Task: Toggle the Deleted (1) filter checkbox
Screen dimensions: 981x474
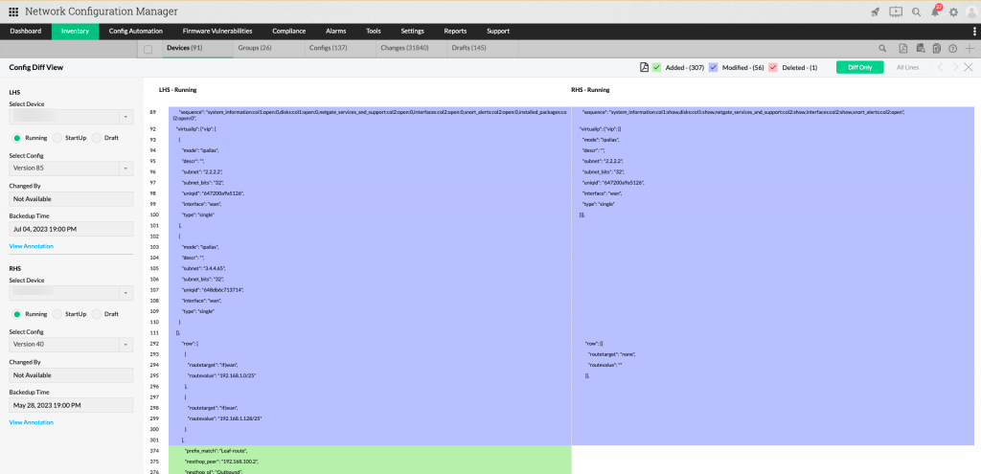Action: [x=773, y=67]
